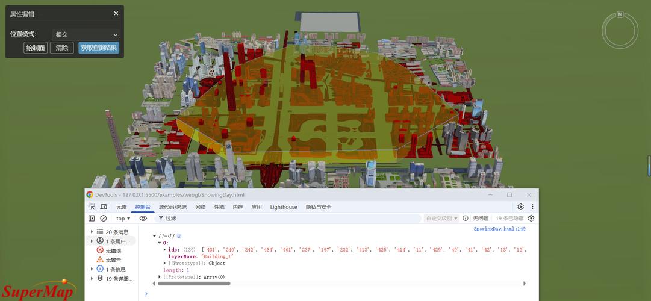Click the horizontal console scrollbar thumb
Screen dimensions: 651x301
[x=194, y=284]
